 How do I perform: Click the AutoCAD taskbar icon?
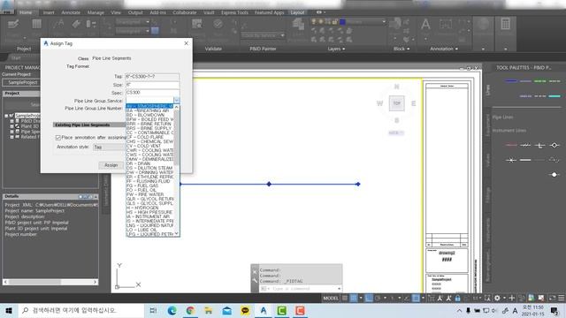pos(264,310)
